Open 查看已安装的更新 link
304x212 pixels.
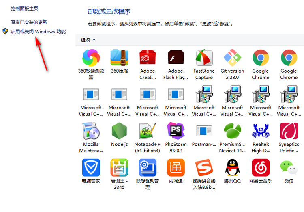pos(29,22)
